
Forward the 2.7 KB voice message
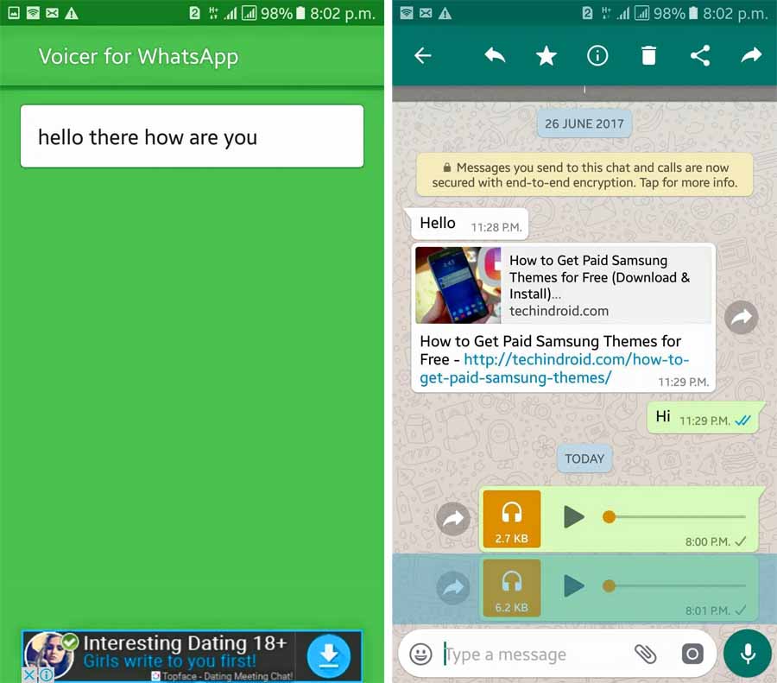453,519
